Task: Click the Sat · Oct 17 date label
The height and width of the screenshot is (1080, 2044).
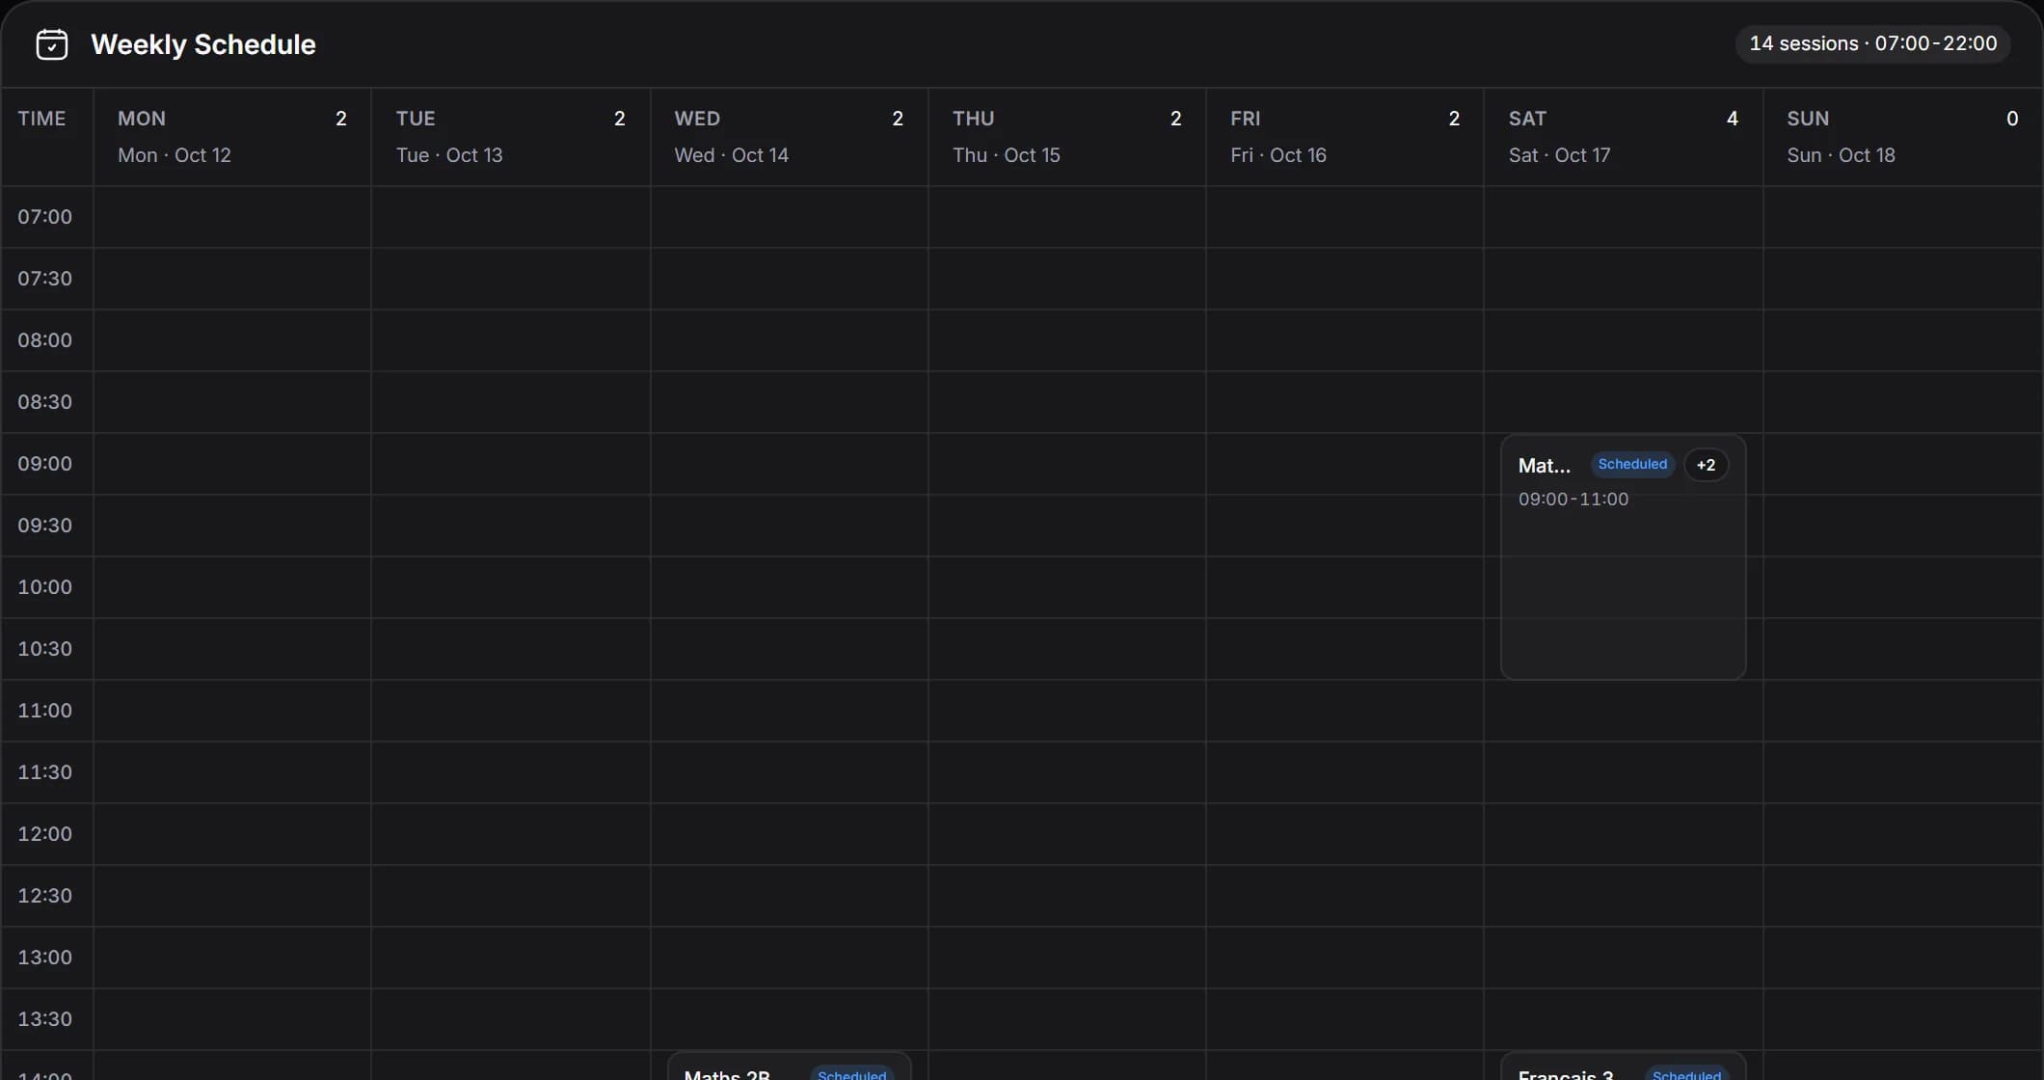Action: point(1560,155)
